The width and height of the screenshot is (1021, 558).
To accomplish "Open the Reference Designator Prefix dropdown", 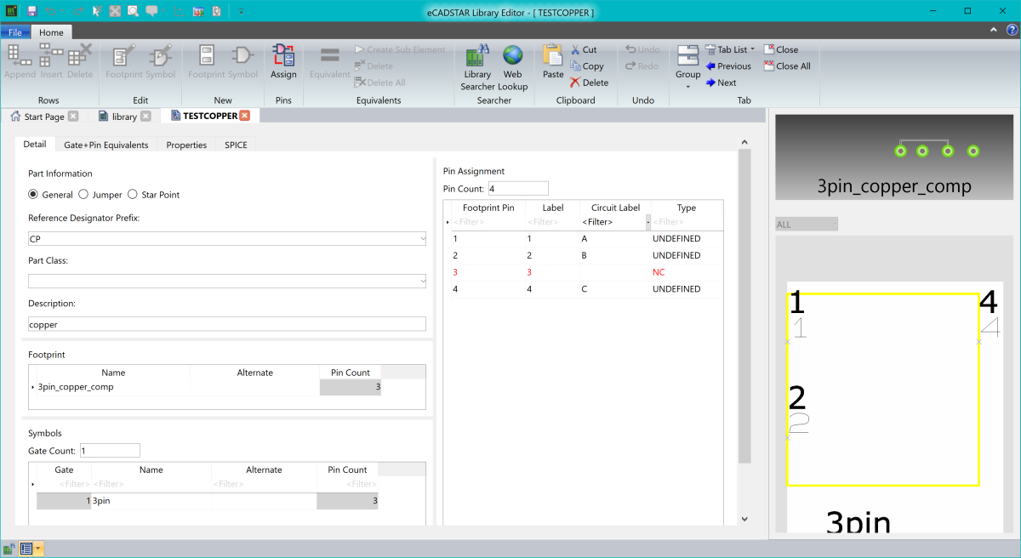I will (422, 239).
